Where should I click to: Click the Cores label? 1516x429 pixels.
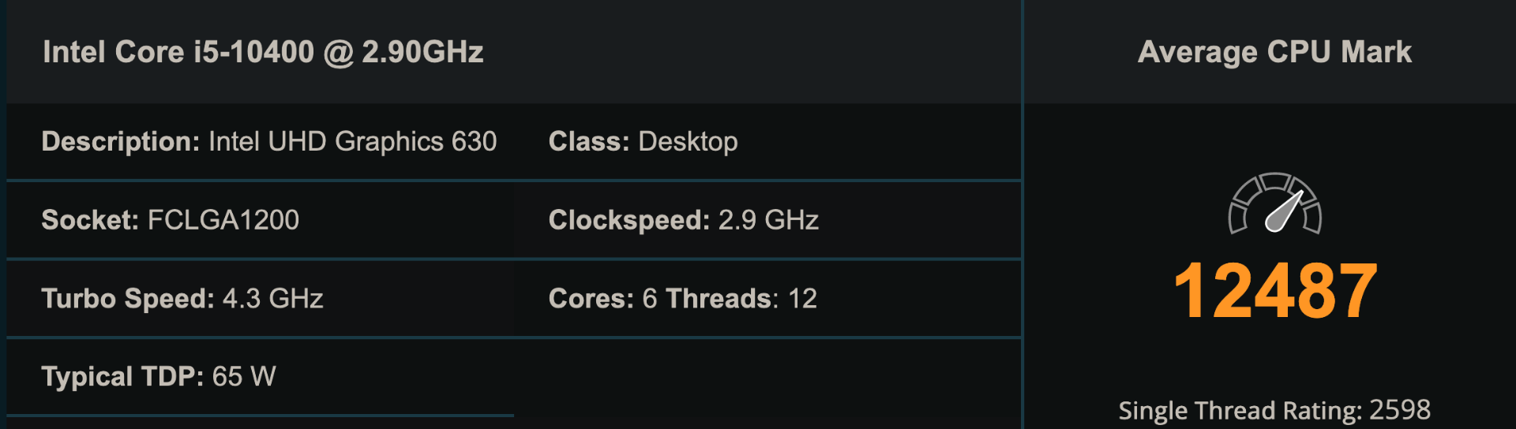[591, 299]
